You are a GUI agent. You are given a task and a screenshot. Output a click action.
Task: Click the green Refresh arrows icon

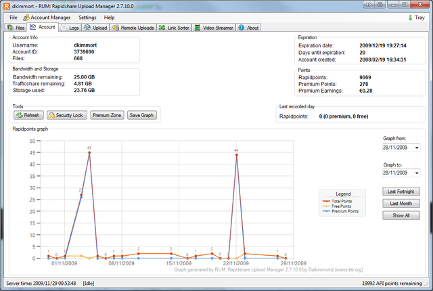20,116
